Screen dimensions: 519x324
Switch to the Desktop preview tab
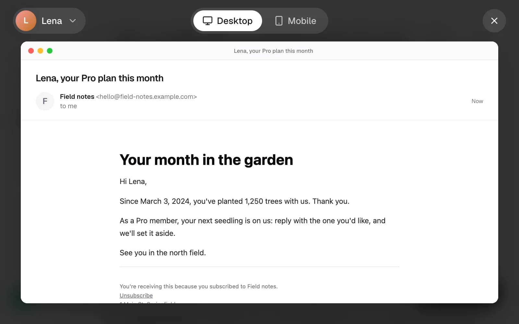tap(228, 21)
